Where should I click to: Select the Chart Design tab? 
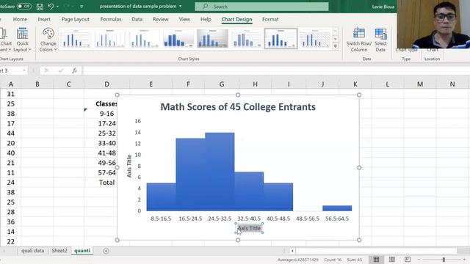tap(236, 19)
